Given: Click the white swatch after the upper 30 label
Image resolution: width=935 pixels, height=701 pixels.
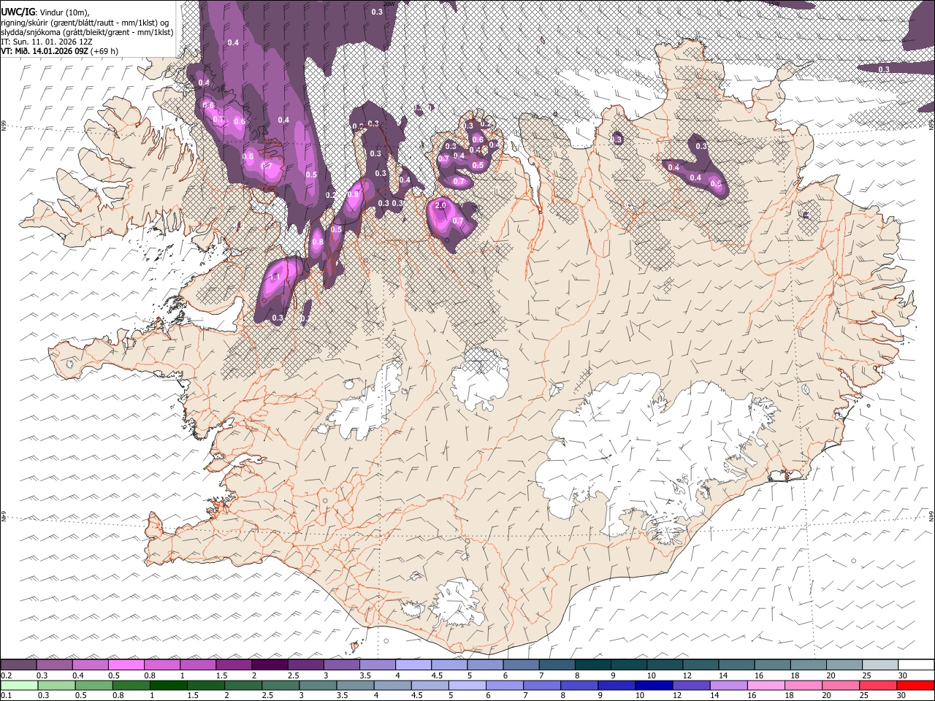Looking at the screenshot, I should (916, 665).
